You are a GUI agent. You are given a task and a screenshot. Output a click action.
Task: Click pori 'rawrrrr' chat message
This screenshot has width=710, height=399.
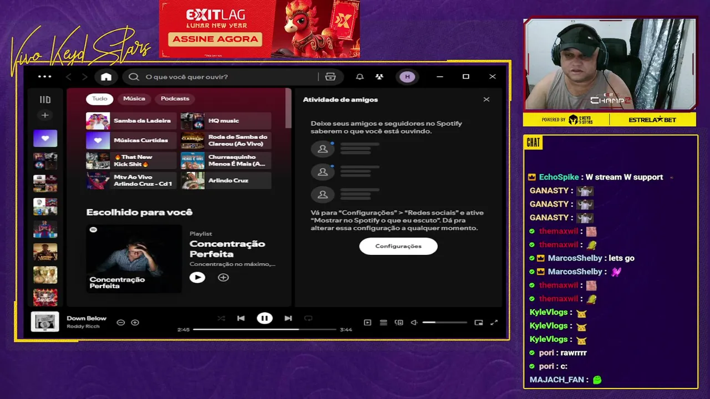[x=557, y=353]
